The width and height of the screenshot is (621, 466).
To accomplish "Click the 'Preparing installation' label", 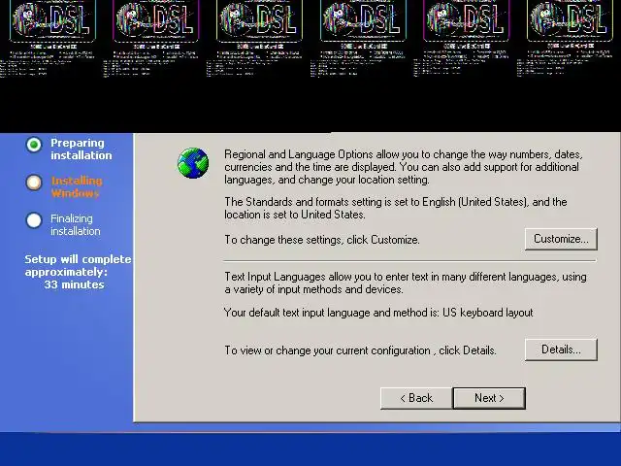I will 82,149.
